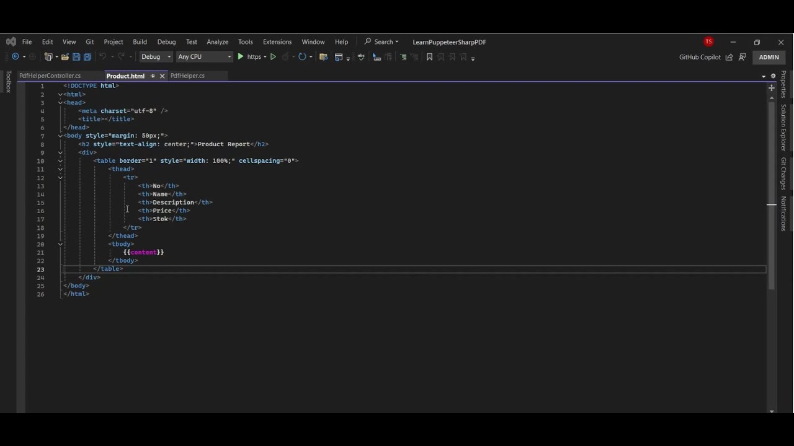
Task: Click the browser window preview icon
Action: (339, 57)
